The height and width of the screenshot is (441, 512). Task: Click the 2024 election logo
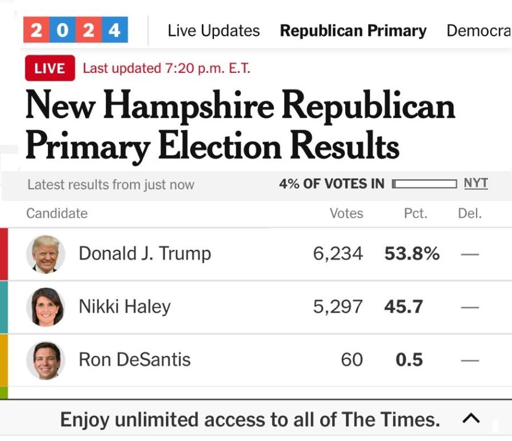[76, 30]
